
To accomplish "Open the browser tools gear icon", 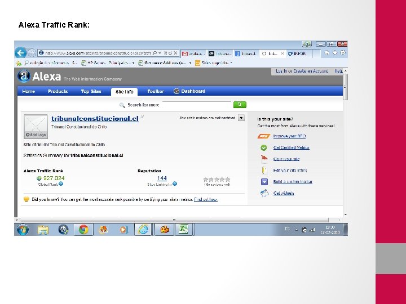I will point(343,53).
